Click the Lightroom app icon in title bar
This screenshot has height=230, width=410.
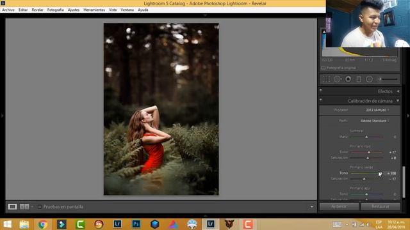pyautogui.click(x=3, y=3)
